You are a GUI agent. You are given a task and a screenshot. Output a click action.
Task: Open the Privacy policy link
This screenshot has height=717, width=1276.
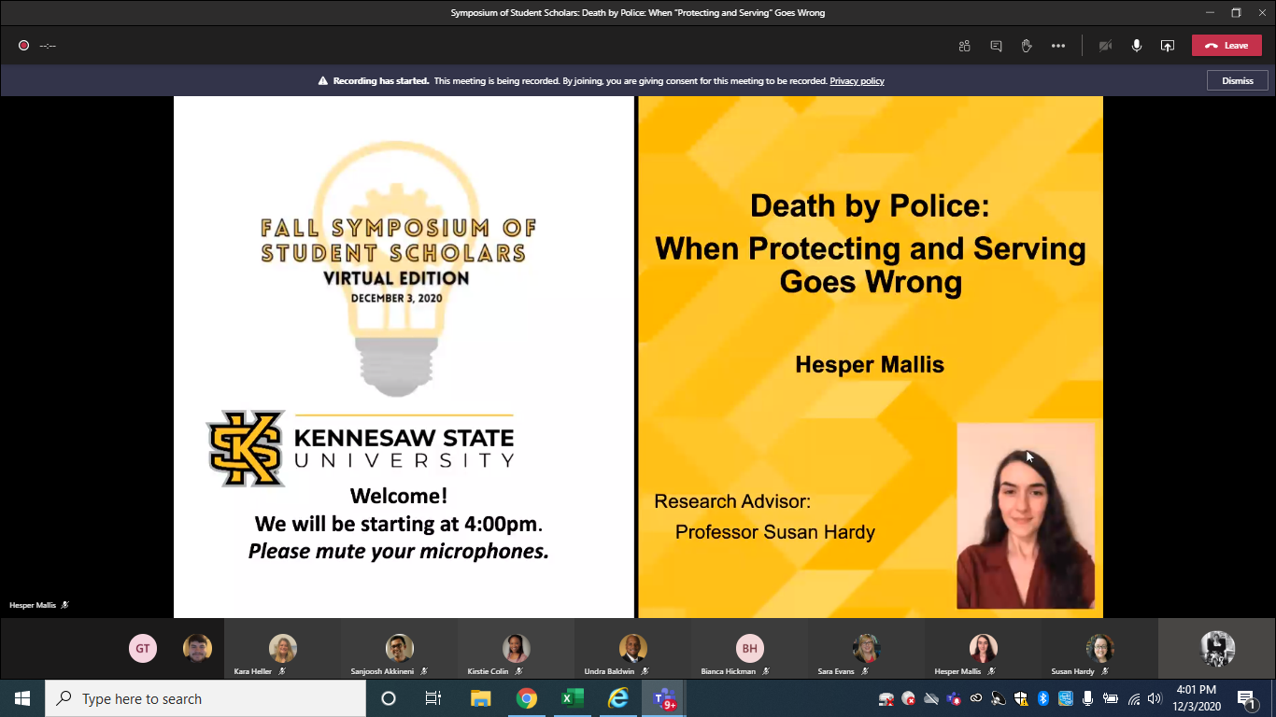coord(857,81)
